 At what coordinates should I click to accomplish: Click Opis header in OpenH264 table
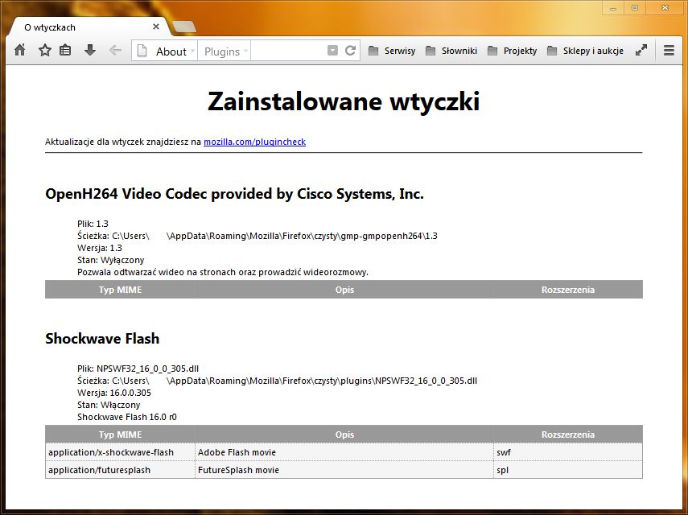pyautogui.click(x=344, y=290)
